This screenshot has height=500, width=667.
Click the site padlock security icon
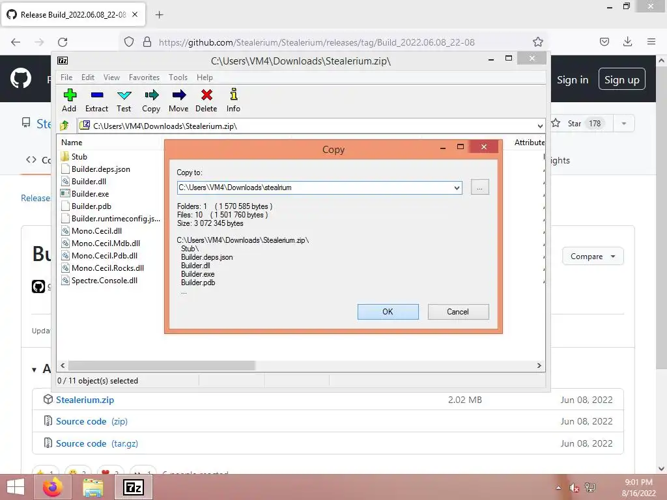point(147,42)
